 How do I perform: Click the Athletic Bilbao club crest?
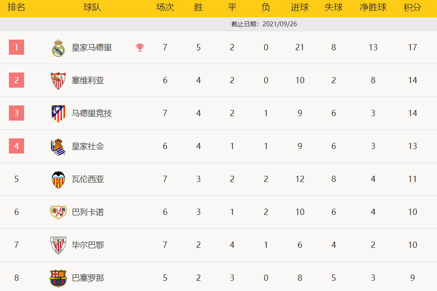click(58, 245)
